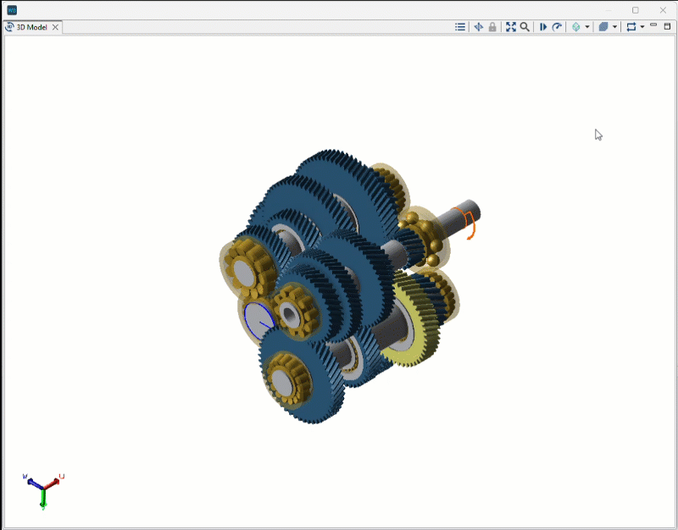Expand the view orientation dropdown arrow
The height and width of the screenshot is (530, 678).
[x=587, y=27]
